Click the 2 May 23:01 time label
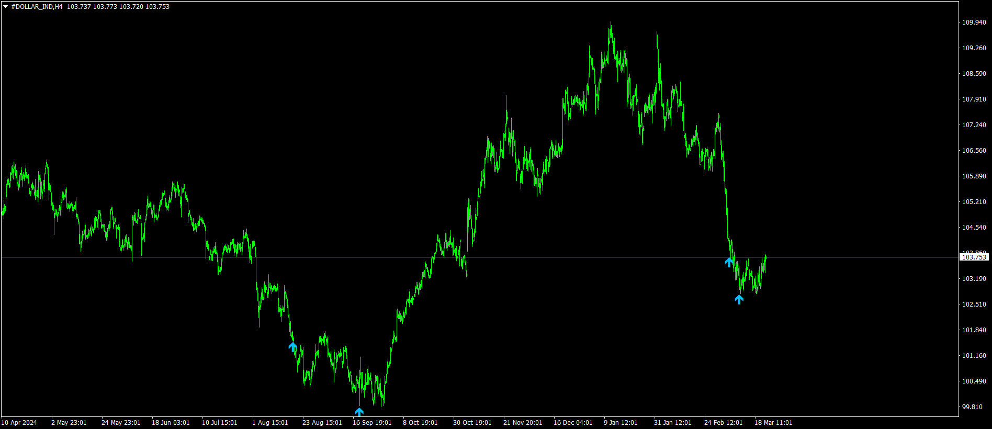 69,423
